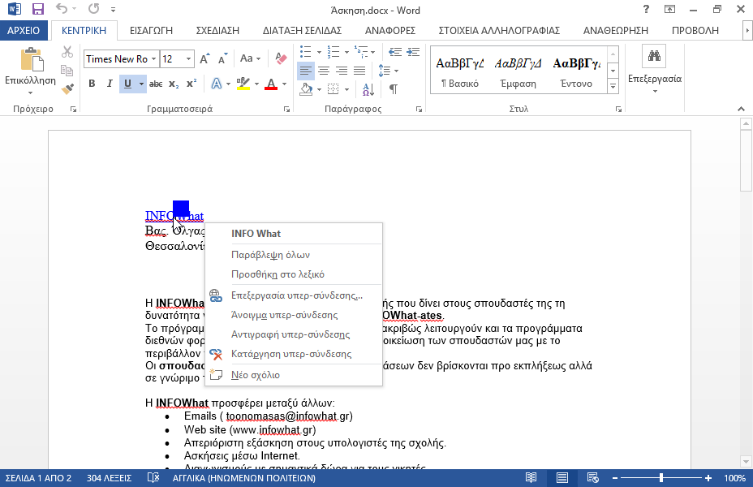The width and height of the screenshot is (753, 487).
Task: Open the bullets list dropdown
Action: tap(319, 52)
